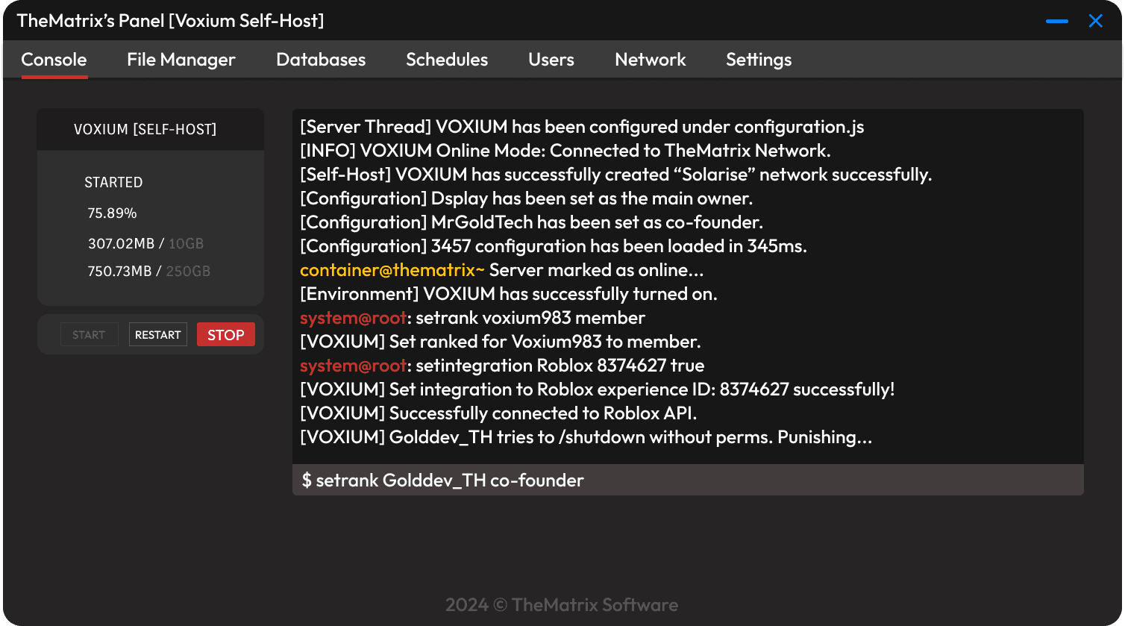The width and height of the screenshot is (1125, 626).
Task: Click the blue close window icon
Action: point(1095,20)
